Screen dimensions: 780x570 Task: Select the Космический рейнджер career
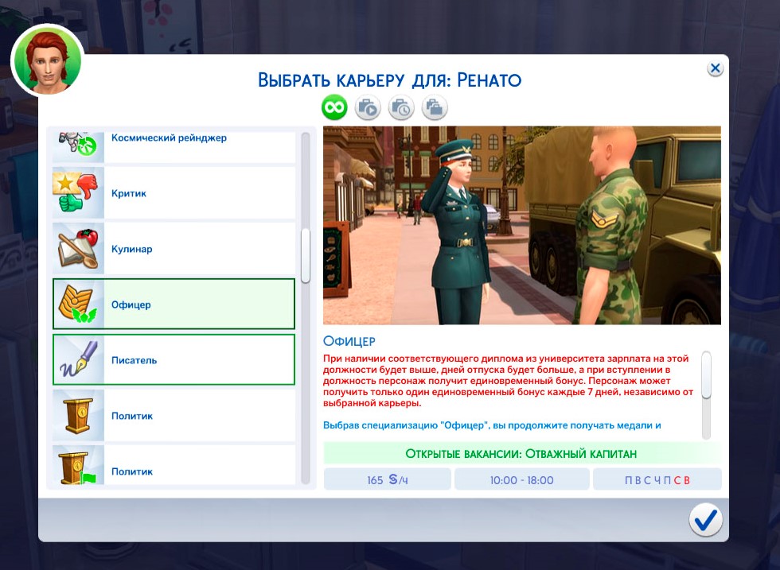[174, 146]
